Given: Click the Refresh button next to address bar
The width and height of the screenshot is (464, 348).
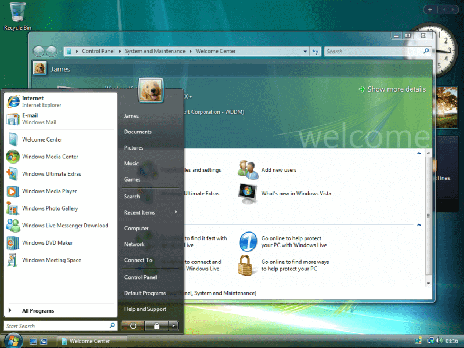Looking at the screenshot, I should [x=316, y=51].
